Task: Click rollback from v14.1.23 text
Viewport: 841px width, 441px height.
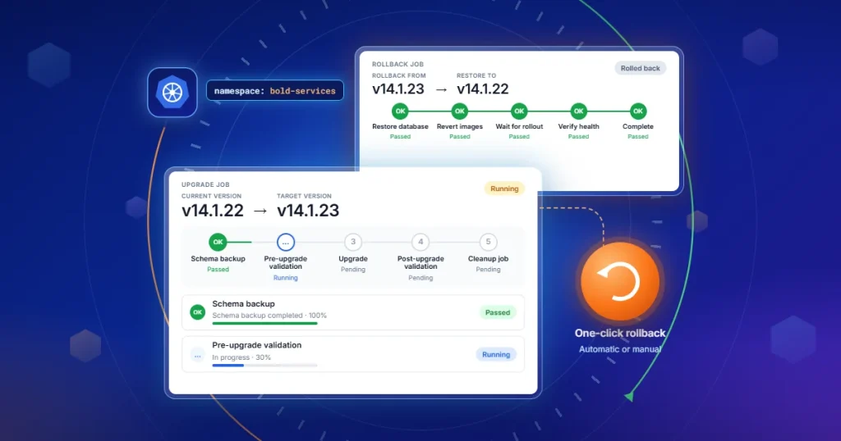Action: pyautogui.click(x=398, y=89)
